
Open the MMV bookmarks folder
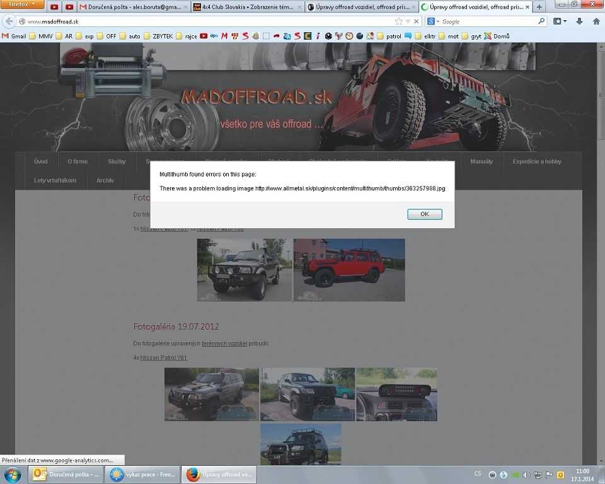41,37
